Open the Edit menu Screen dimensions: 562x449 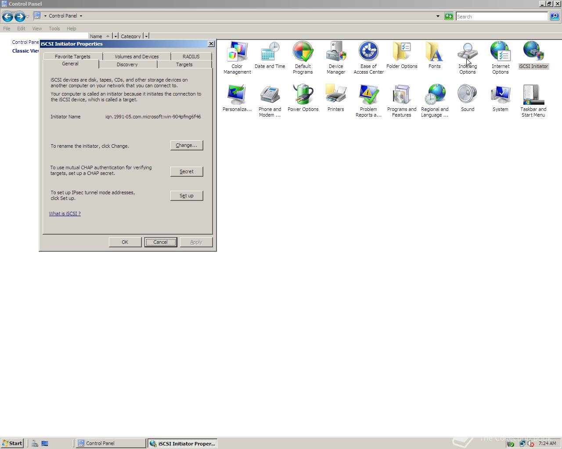pyautogui.click(x=21, y=29)
